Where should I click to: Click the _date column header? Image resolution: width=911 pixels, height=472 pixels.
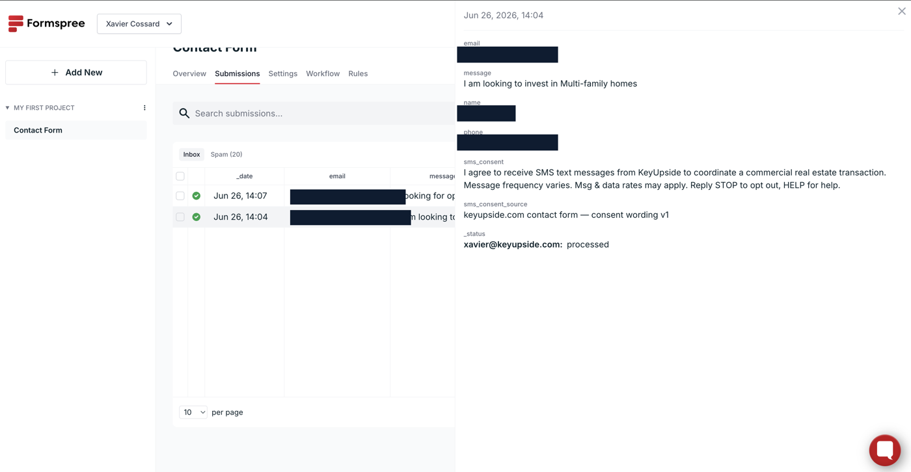[245, 176]
